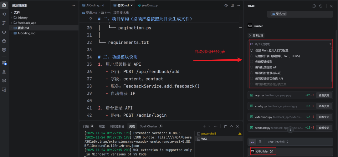Collapse the 0/8 已完成 task list

point(330,44)
